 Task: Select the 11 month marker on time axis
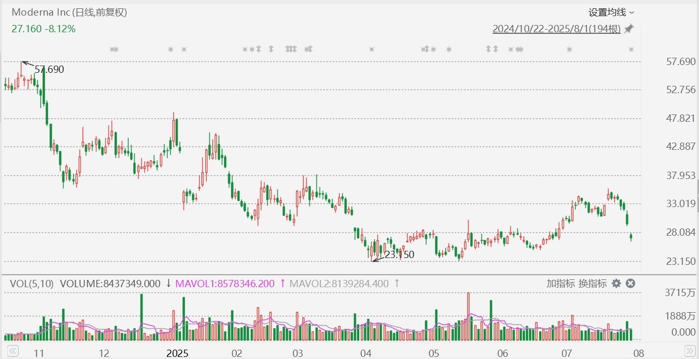point(39,353)
